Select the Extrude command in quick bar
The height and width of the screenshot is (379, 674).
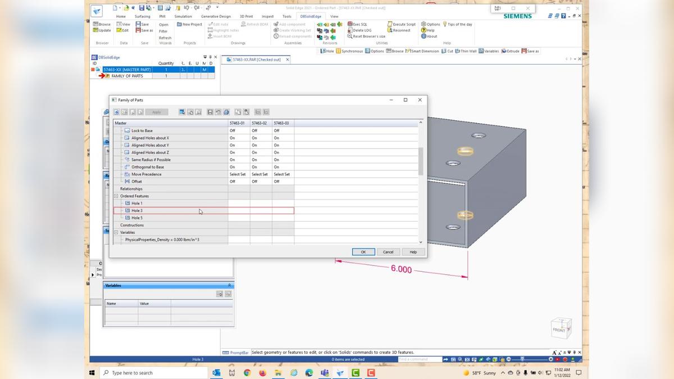(511, 51)
